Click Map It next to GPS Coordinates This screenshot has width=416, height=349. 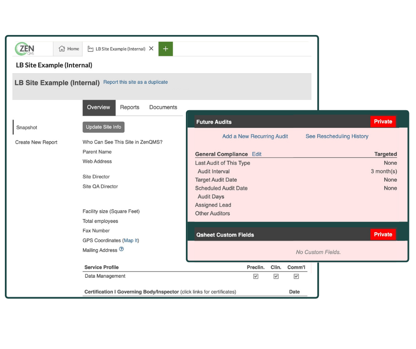(x=131, y=240)
